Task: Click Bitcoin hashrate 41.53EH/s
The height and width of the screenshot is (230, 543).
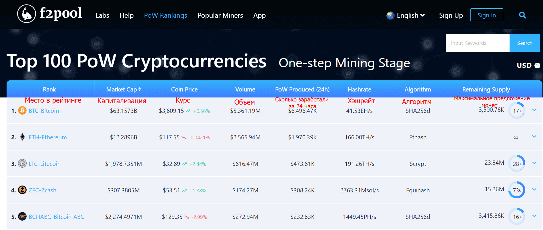Action: 360,111
